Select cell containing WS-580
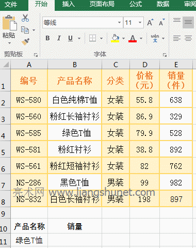196x248 pixels. point(29,100)
